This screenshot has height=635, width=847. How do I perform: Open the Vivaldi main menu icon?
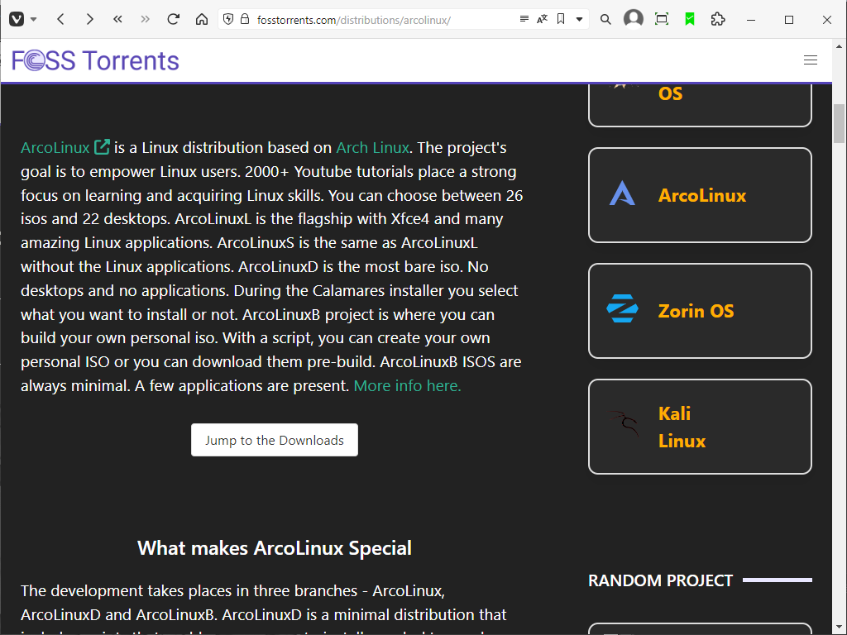pyautogui.click(x=17, y=20)
